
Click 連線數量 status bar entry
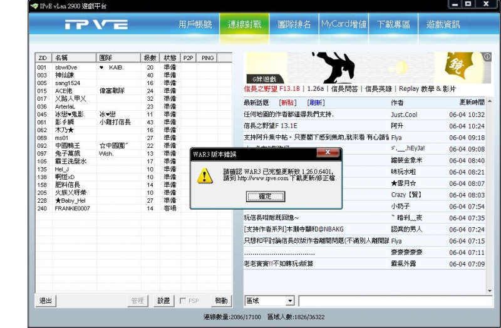[232, 317]
